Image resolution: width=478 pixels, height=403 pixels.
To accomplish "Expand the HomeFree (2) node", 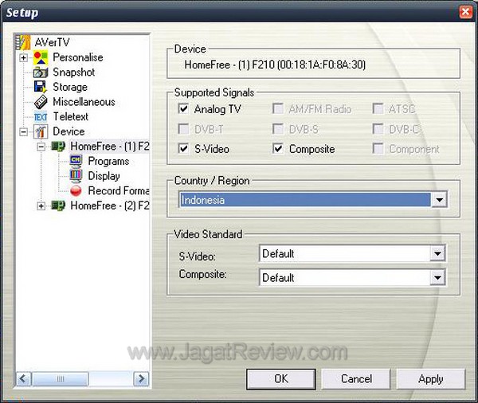I will click(41, 206).
